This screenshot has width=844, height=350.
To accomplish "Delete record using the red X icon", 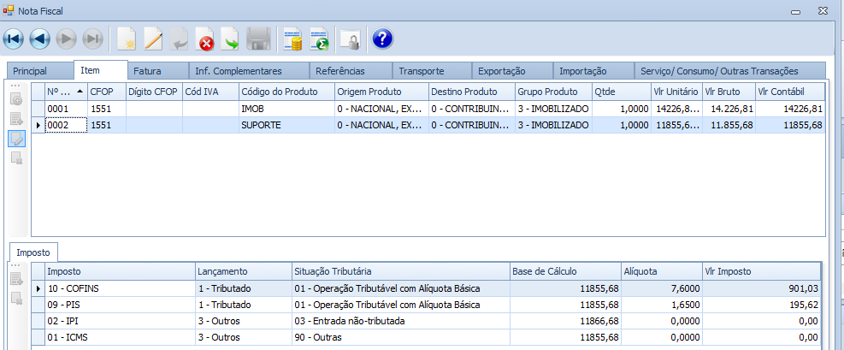I will coord(205,39).
